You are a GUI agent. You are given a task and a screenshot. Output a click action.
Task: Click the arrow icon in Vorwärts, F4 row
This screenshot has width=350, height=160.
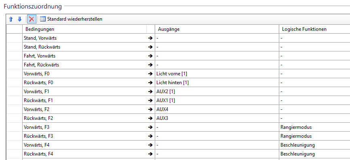150,145
